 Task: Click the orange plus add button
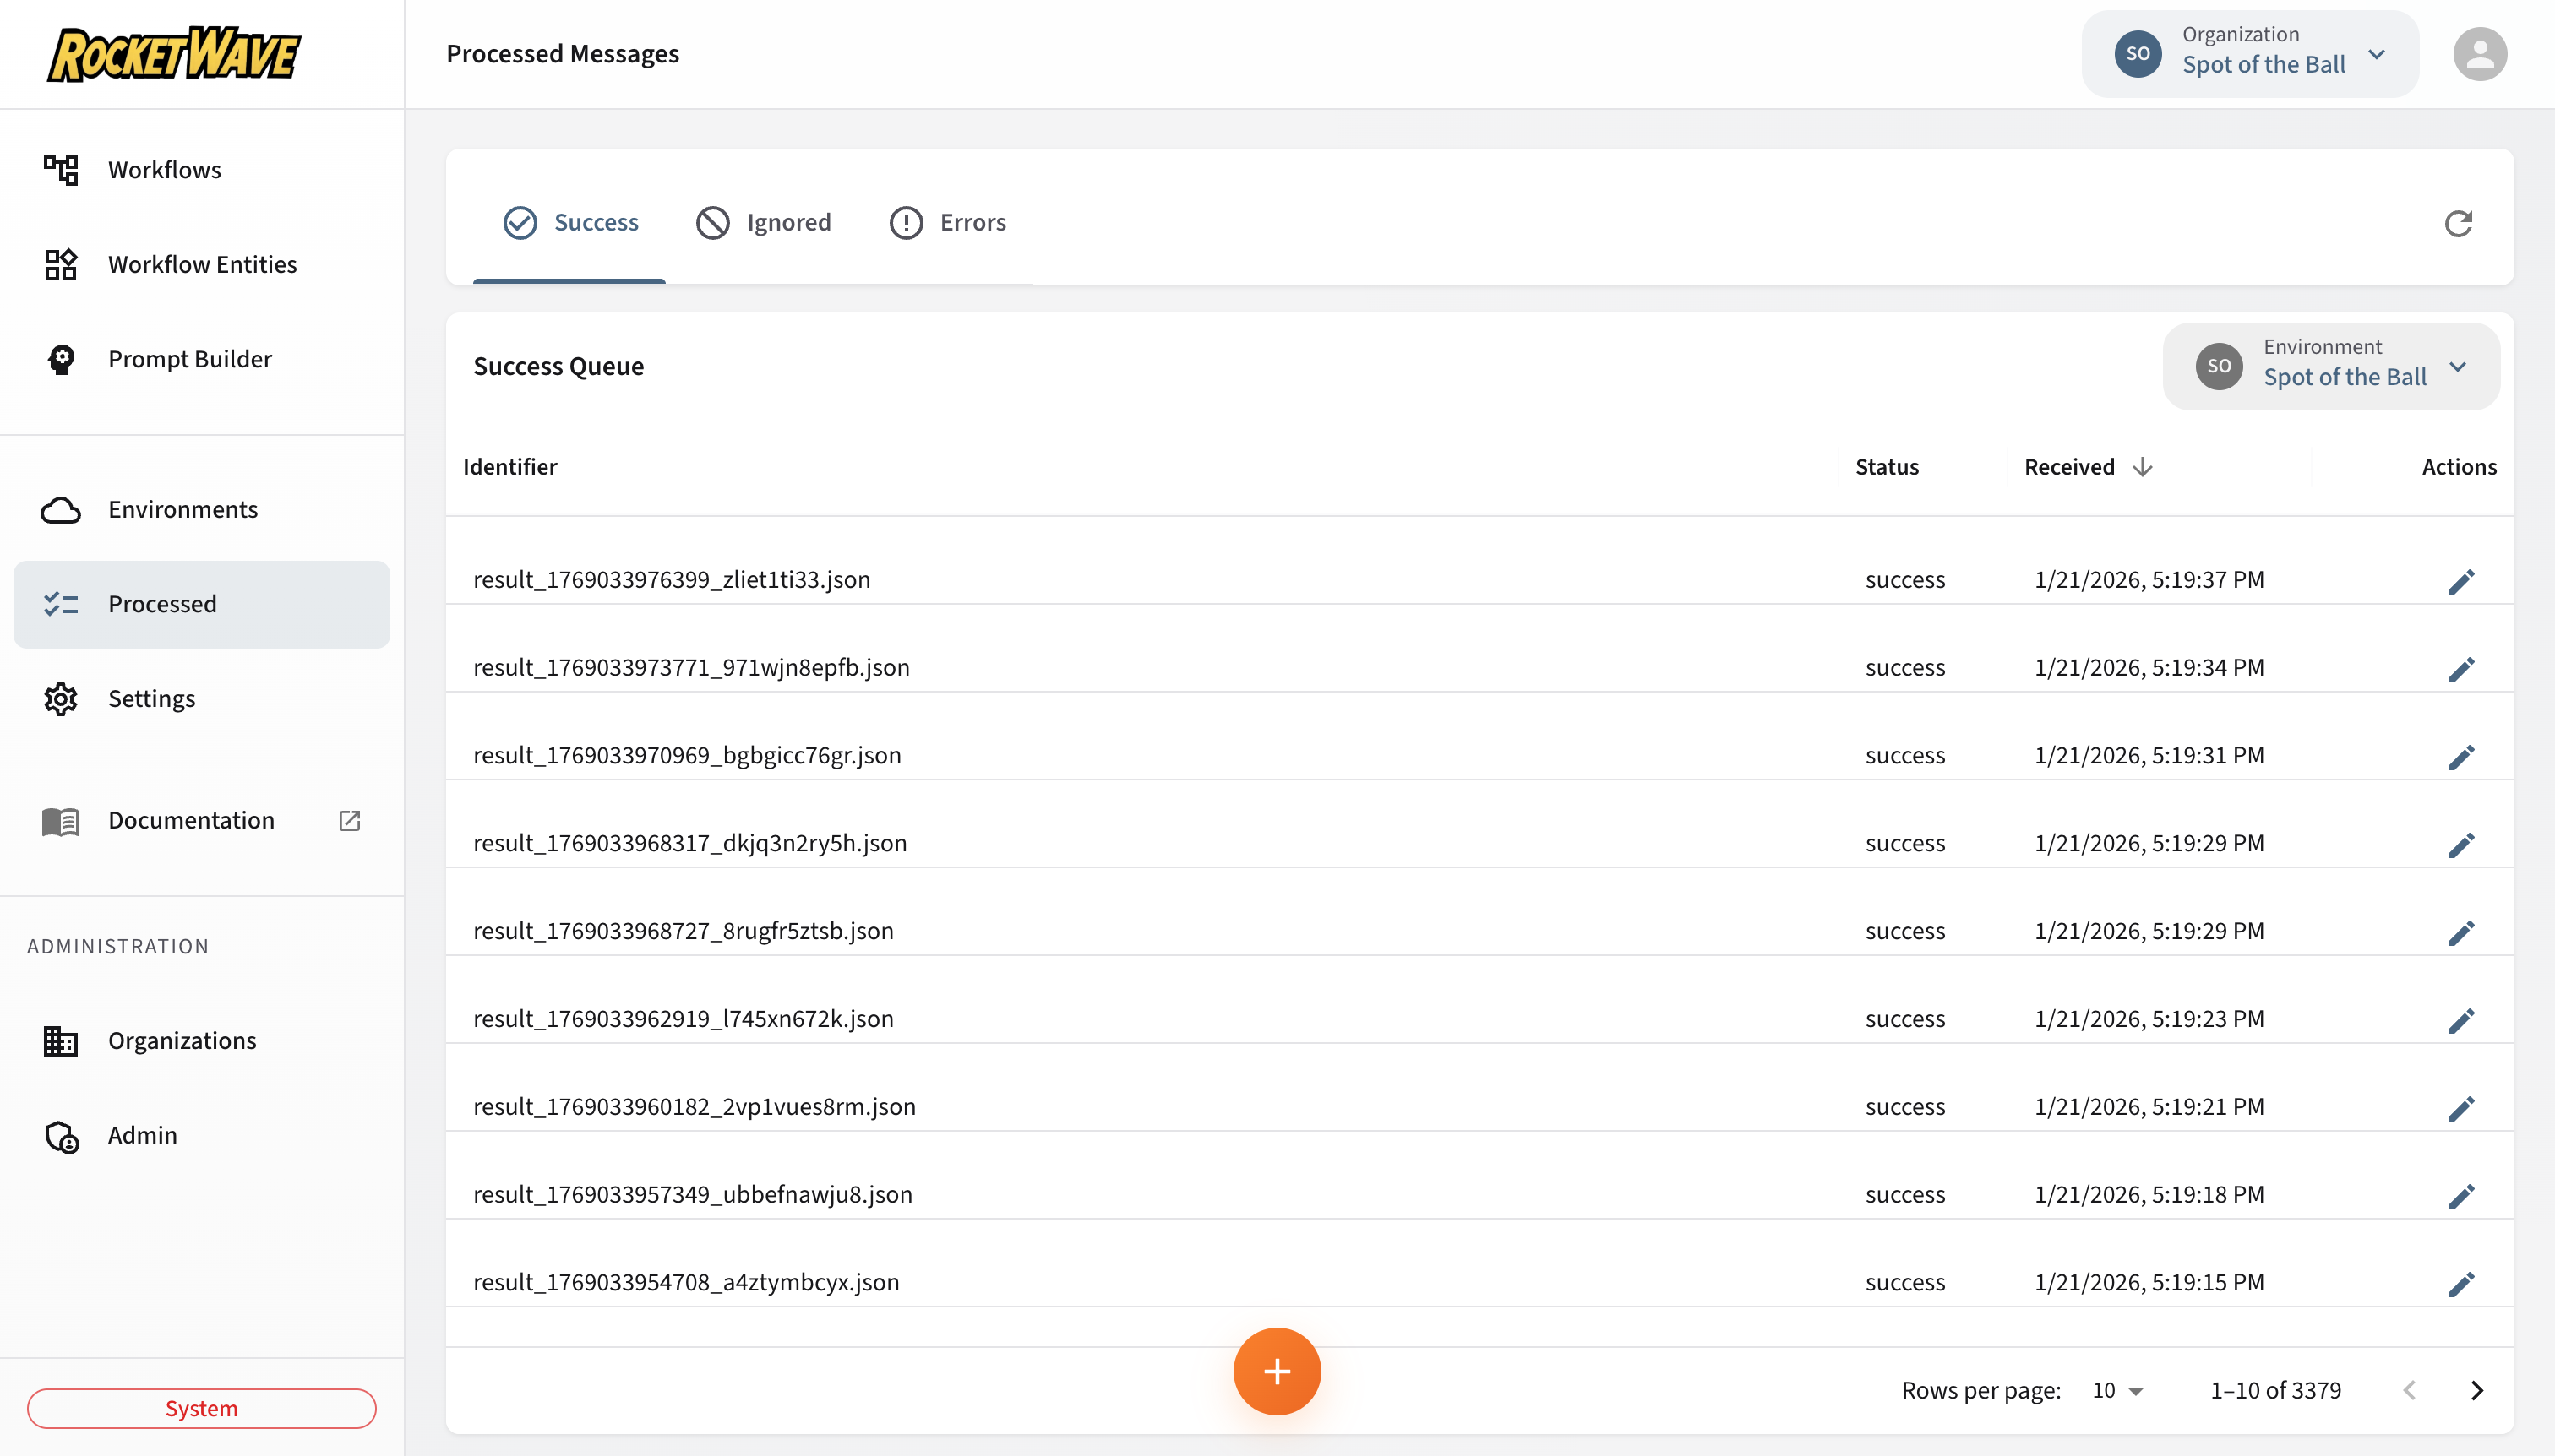coord(1277,1371)
